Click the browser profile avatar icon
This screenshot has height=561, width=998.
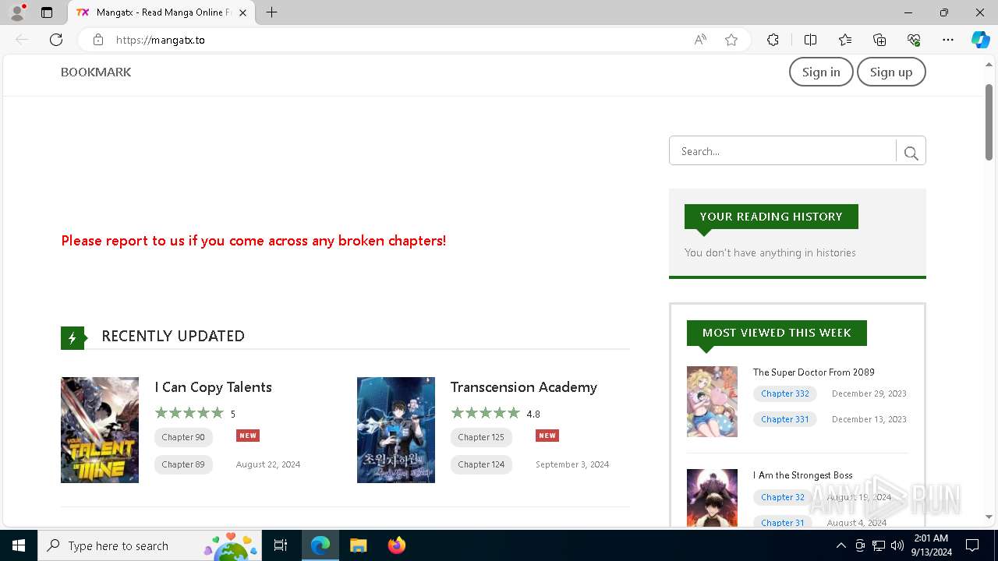pos(17,12)
